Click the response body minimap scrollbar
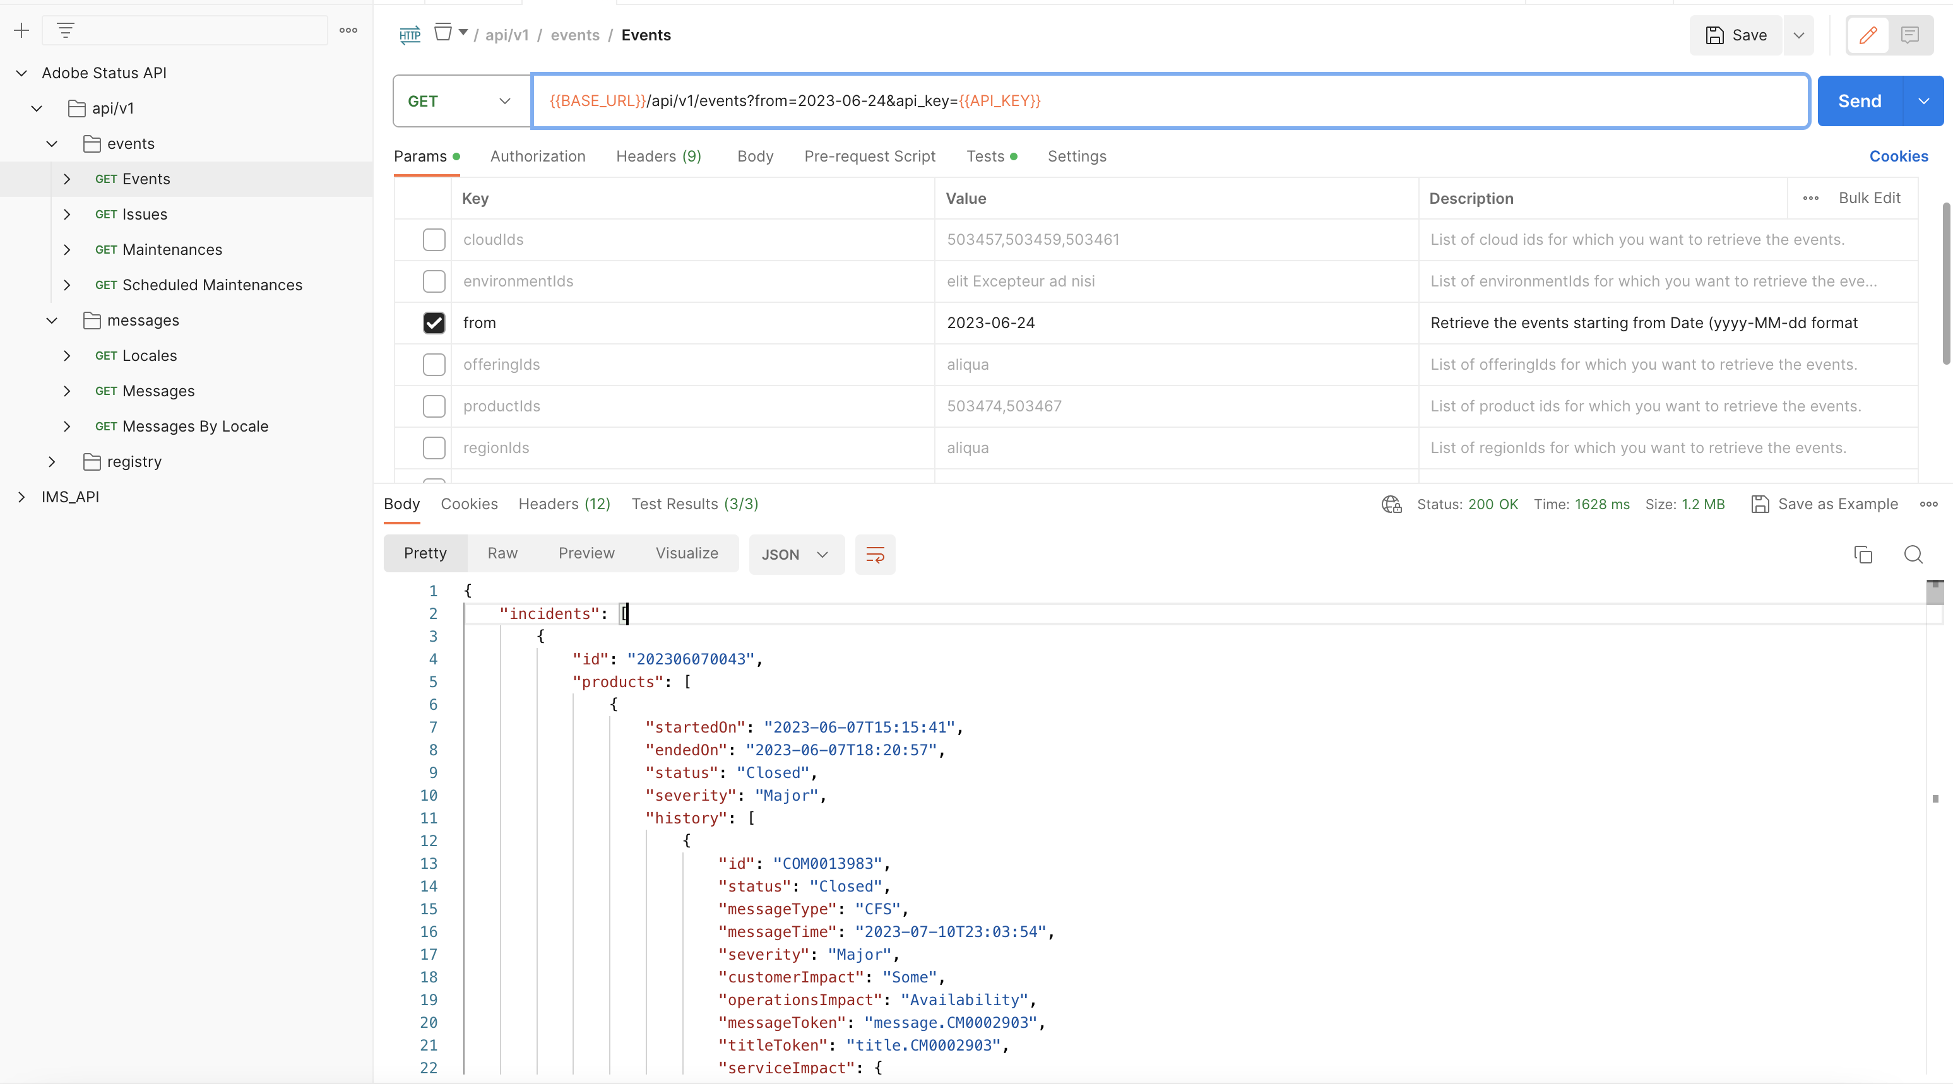The width and height of the screenshot is (1953, 1084). pyautogui.click(x=1935, y=592)
